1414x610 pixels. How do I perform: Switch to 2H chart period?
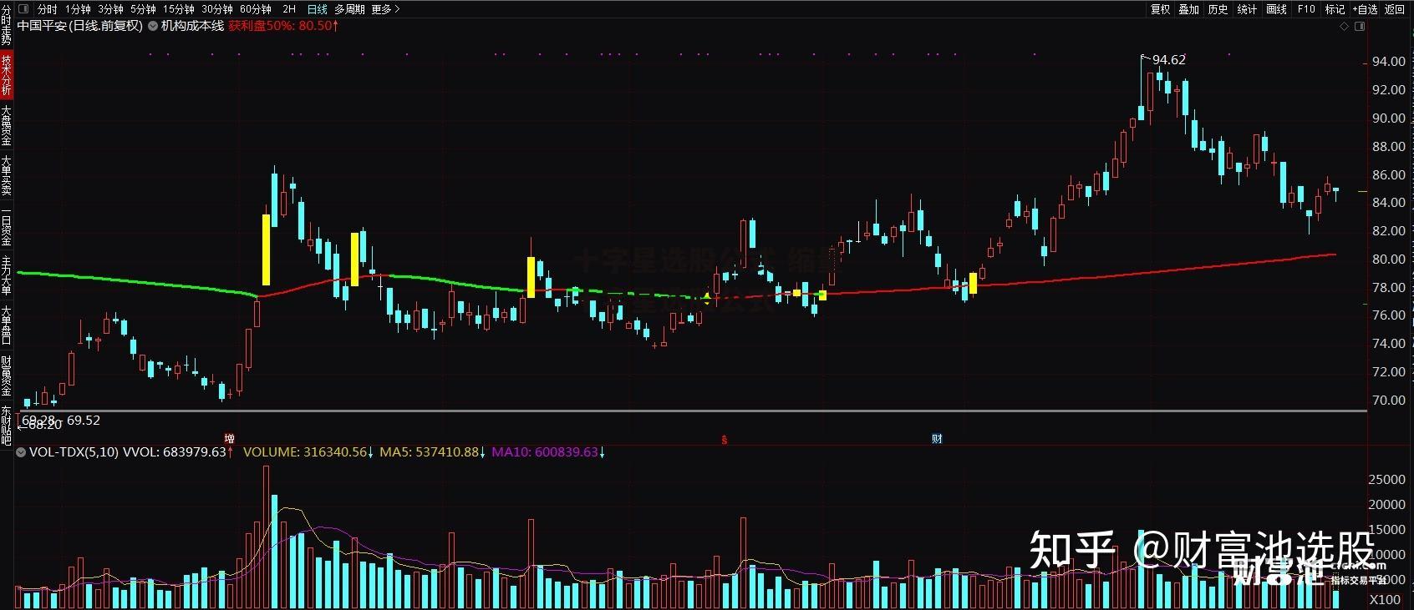click(x=289, y=9)
